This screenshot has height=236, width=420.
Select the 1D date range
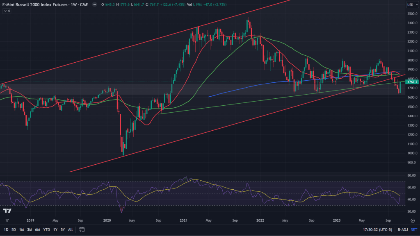point(6,229)
